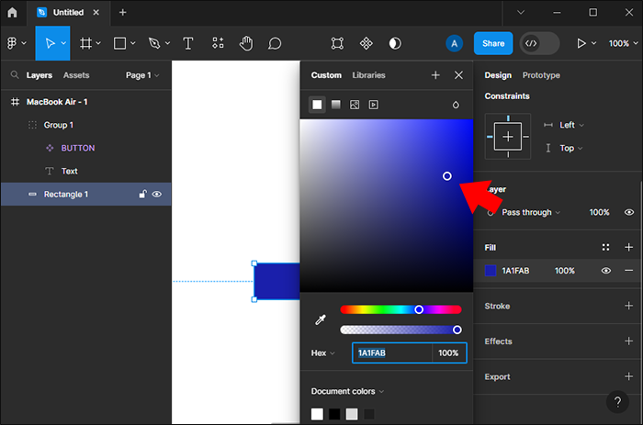Choose the image fill type icon

[355, 105]
